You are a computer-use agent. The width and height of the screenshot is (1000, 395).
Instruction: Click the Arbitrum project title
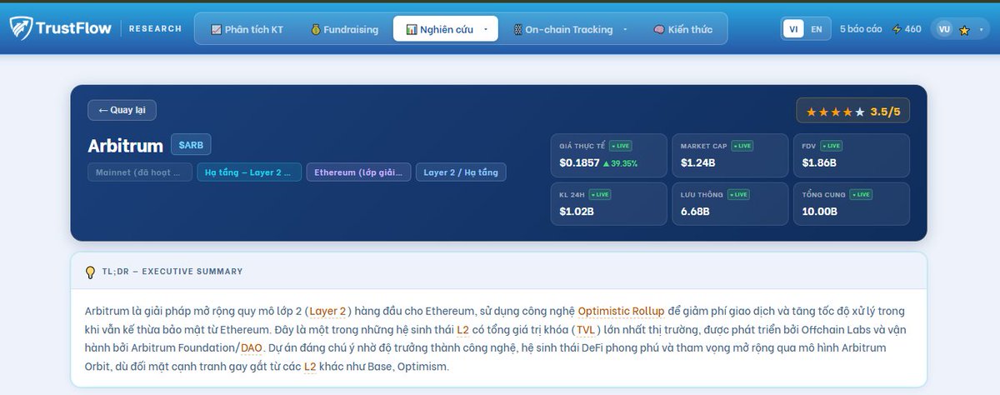coord(125,146)
